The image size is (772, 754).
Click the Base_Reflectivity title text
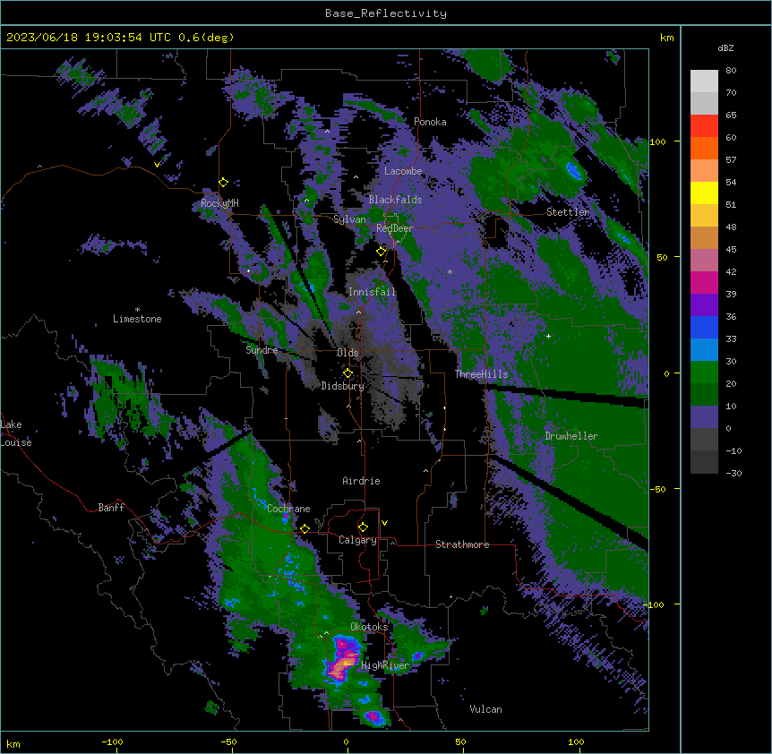pos(386,13)
